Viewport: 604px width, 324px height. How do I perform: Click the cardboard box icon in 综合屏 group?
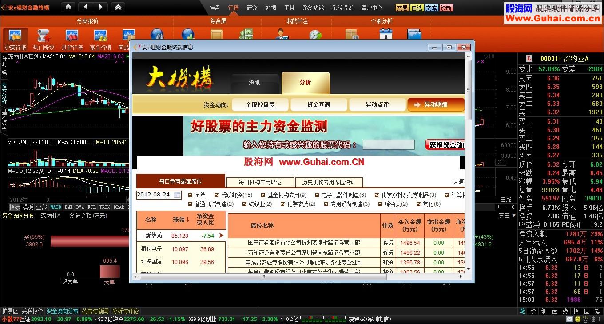coord(217,35)
